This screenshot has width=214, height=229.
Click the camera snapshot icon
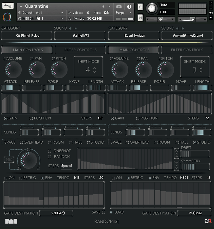pos(119,7)
